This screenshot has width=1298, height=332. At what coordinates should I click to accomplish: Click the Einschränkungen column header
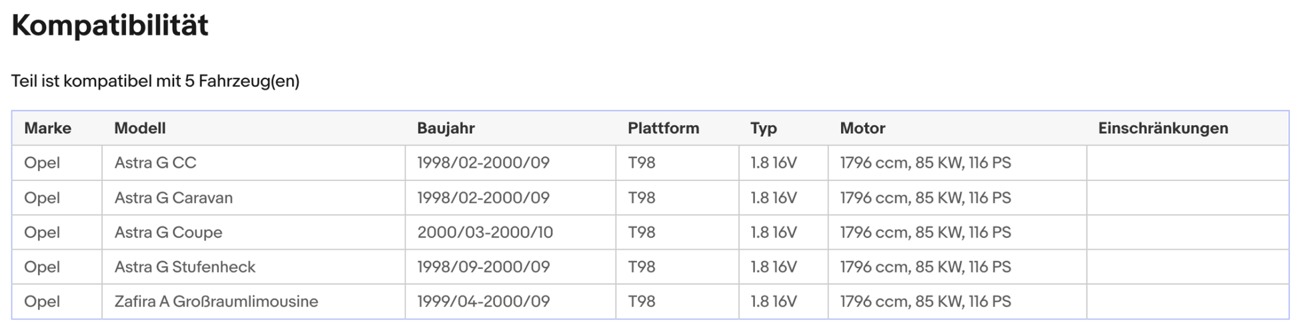pyautogui.click(x=1163, y=128)
